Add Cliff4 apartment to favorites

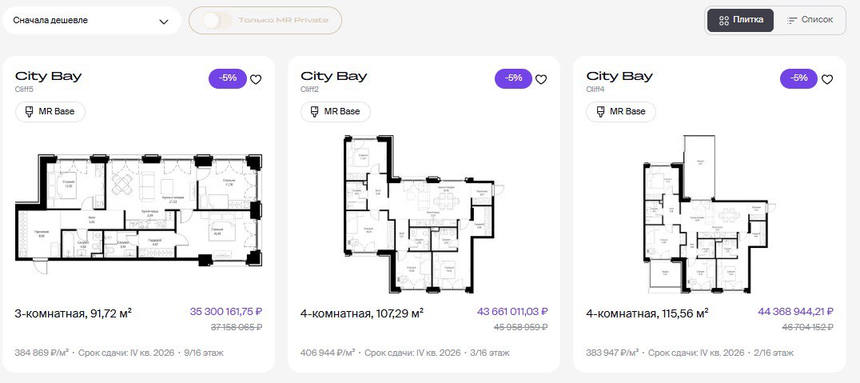[x=827, y=79]
